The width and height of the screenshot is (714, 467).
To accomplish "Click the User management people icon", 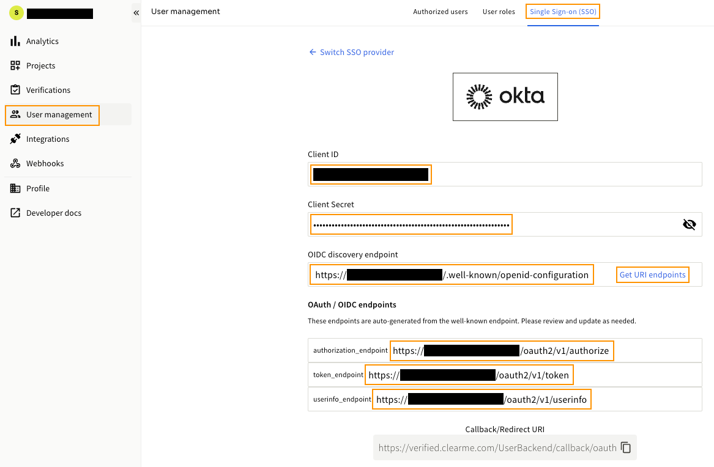I will [15, 114].
